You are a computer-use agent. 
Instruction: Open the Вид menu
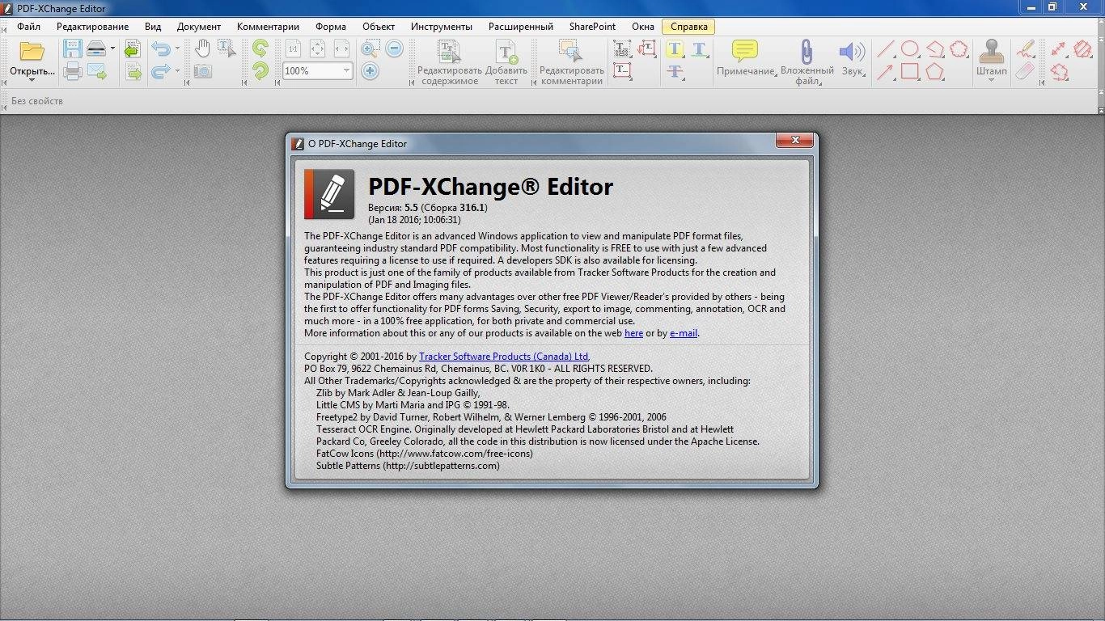pos(153,27)
